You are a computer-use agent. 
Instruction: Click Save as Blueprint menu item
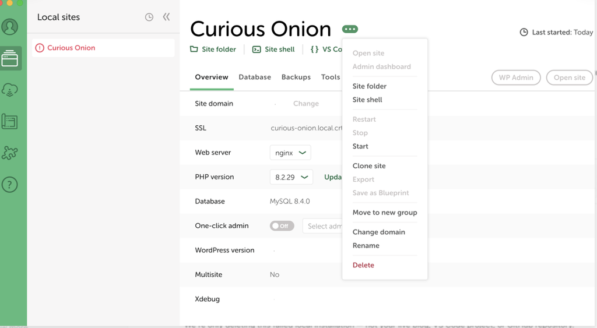click(381, 193)
